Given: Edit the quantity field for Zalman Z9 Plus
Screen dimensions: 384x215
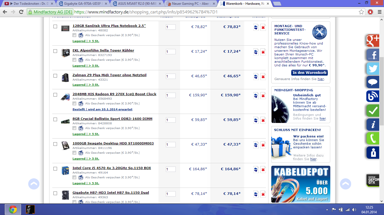Looking at the screenshot, I should coord(171,76).
